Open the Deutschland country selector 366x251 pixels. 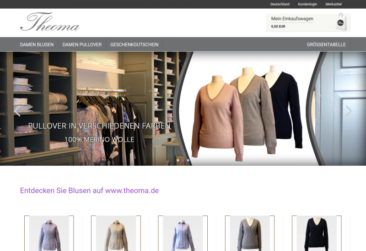(280, 4)
